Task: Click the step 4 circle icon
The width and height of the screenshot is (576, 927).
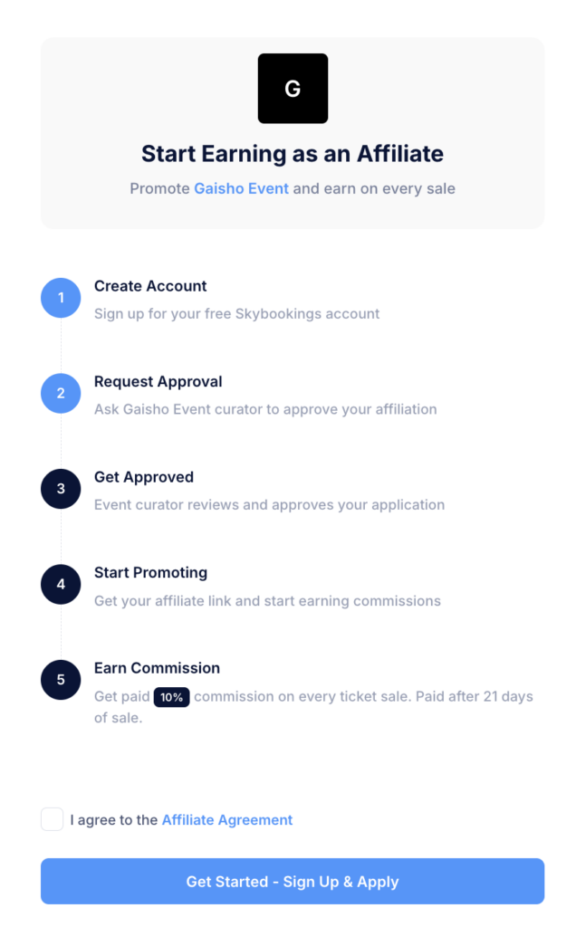Action: coord(61,584)
